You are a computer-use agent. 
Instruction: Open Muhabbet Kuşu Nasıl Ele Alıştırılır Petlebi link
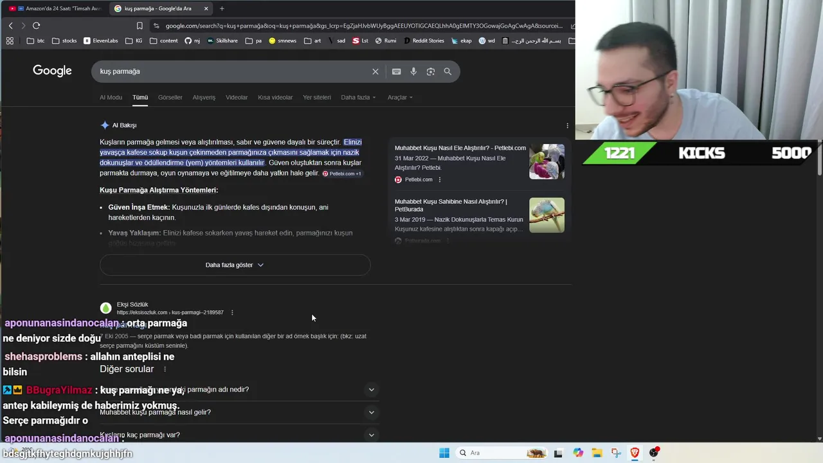460,148
